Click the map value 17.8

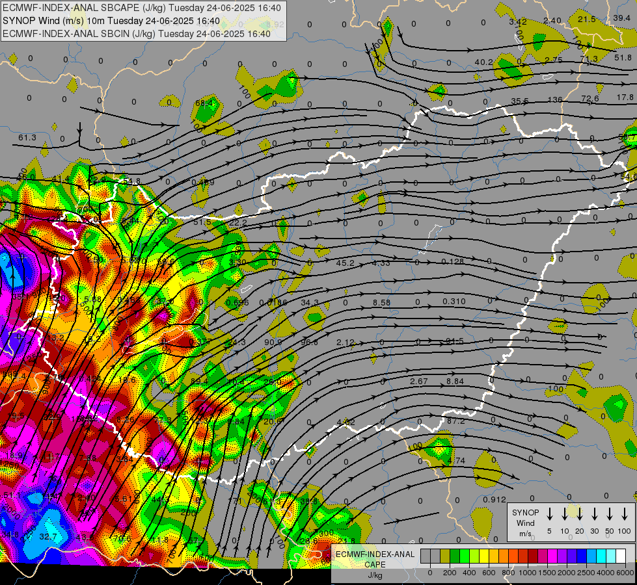tap(625, 97)
